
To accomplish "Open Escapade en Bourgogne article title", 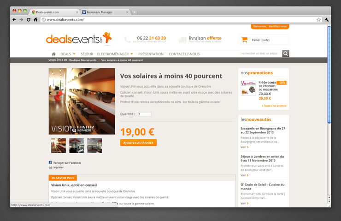I will (263, 131).
